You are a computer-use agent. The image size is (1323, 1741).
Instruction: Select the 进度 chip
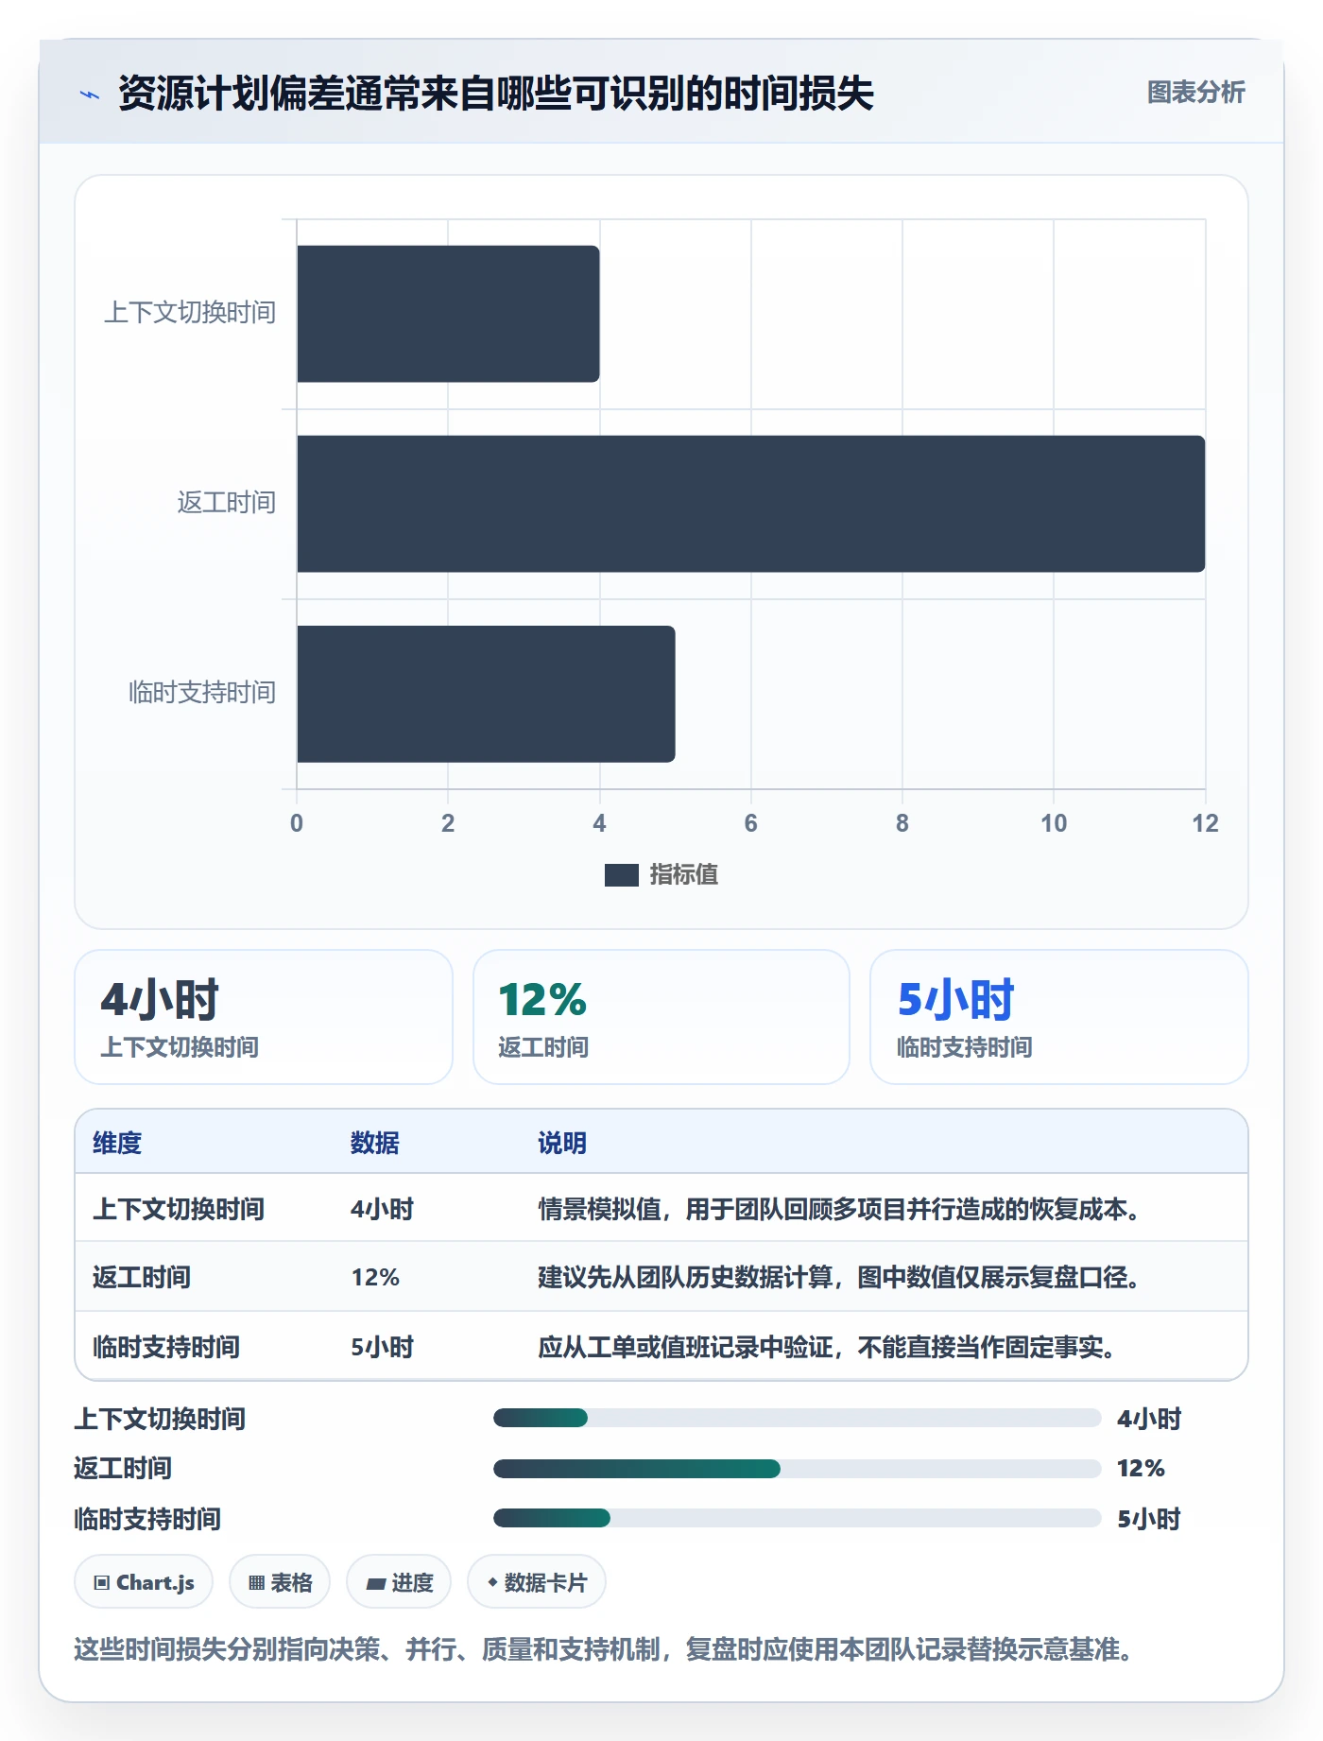tap(399, 1582)
